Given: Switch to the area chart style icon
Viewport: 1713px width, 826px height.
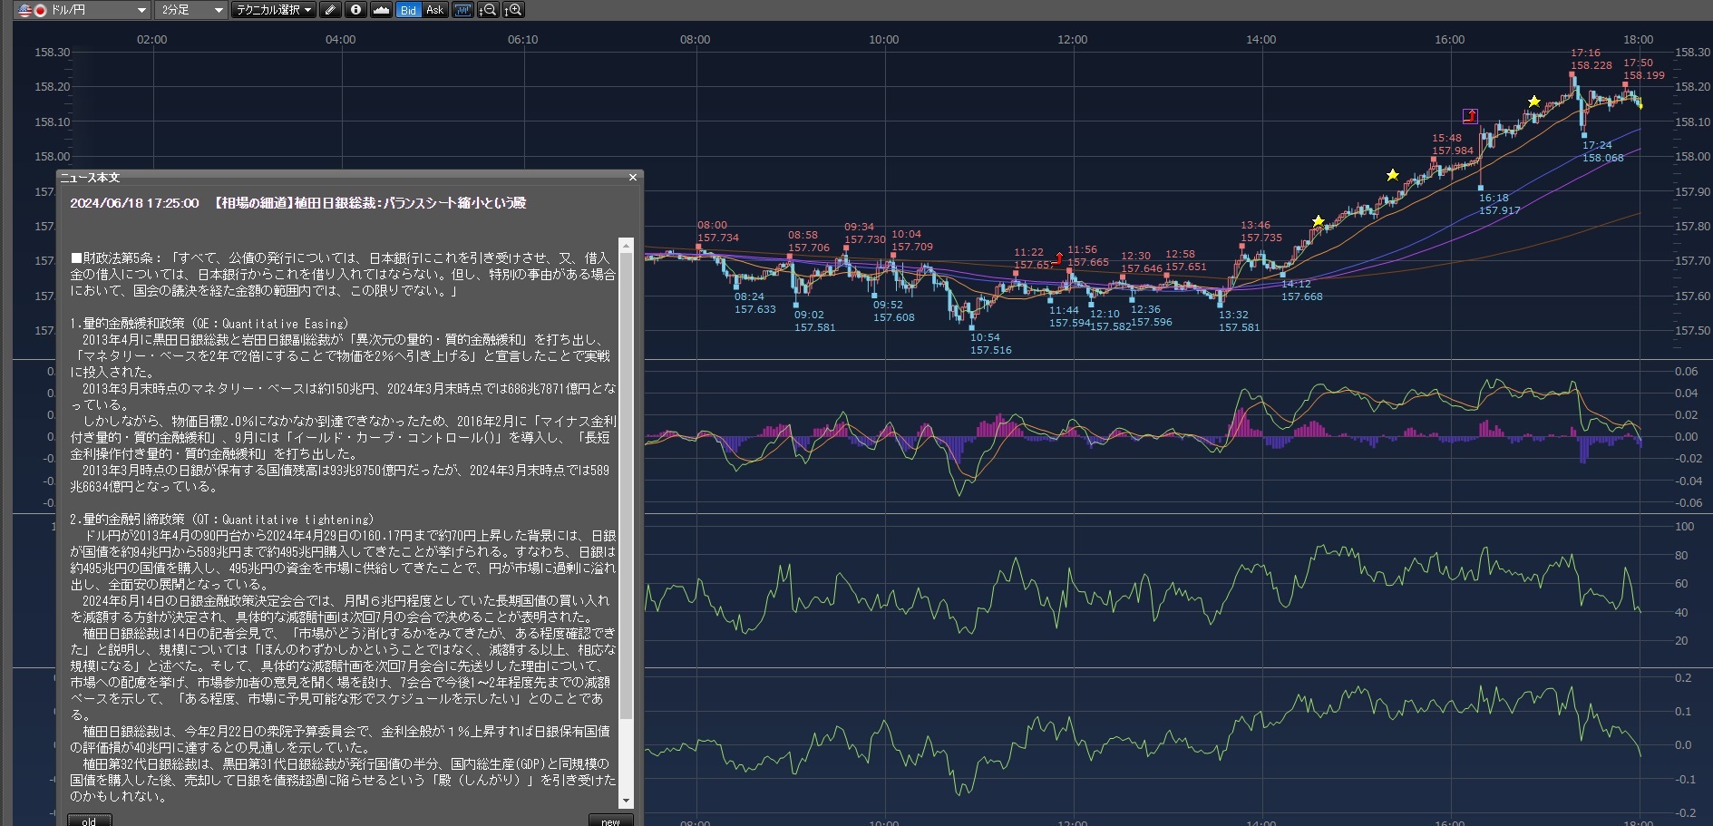Looking at the screenshot, I should tap(381, 10).
